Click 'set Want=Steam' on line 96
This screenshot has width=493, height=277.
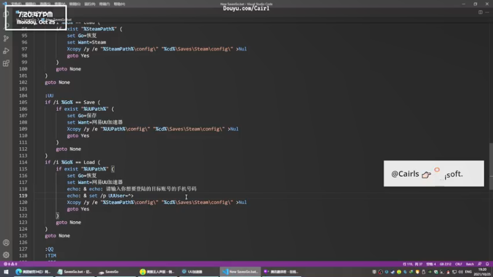(86, 42)
